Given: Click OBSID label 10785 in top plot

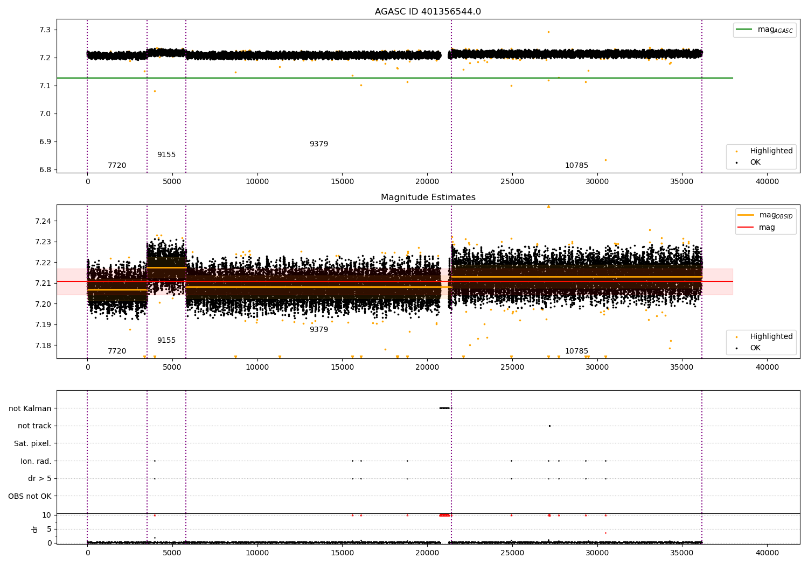Looking at the screenshot, I should [576, 166].
